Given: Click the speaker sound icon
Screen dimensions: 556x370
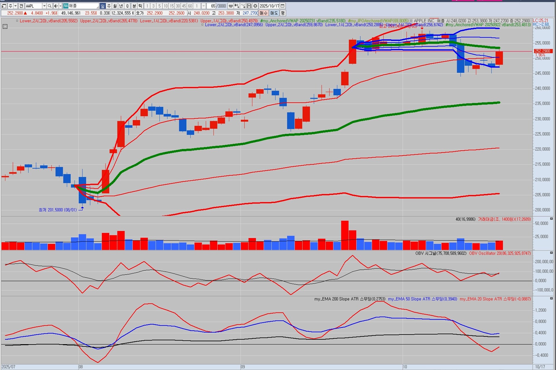Looking at the screenshot, I should point(56,6).
